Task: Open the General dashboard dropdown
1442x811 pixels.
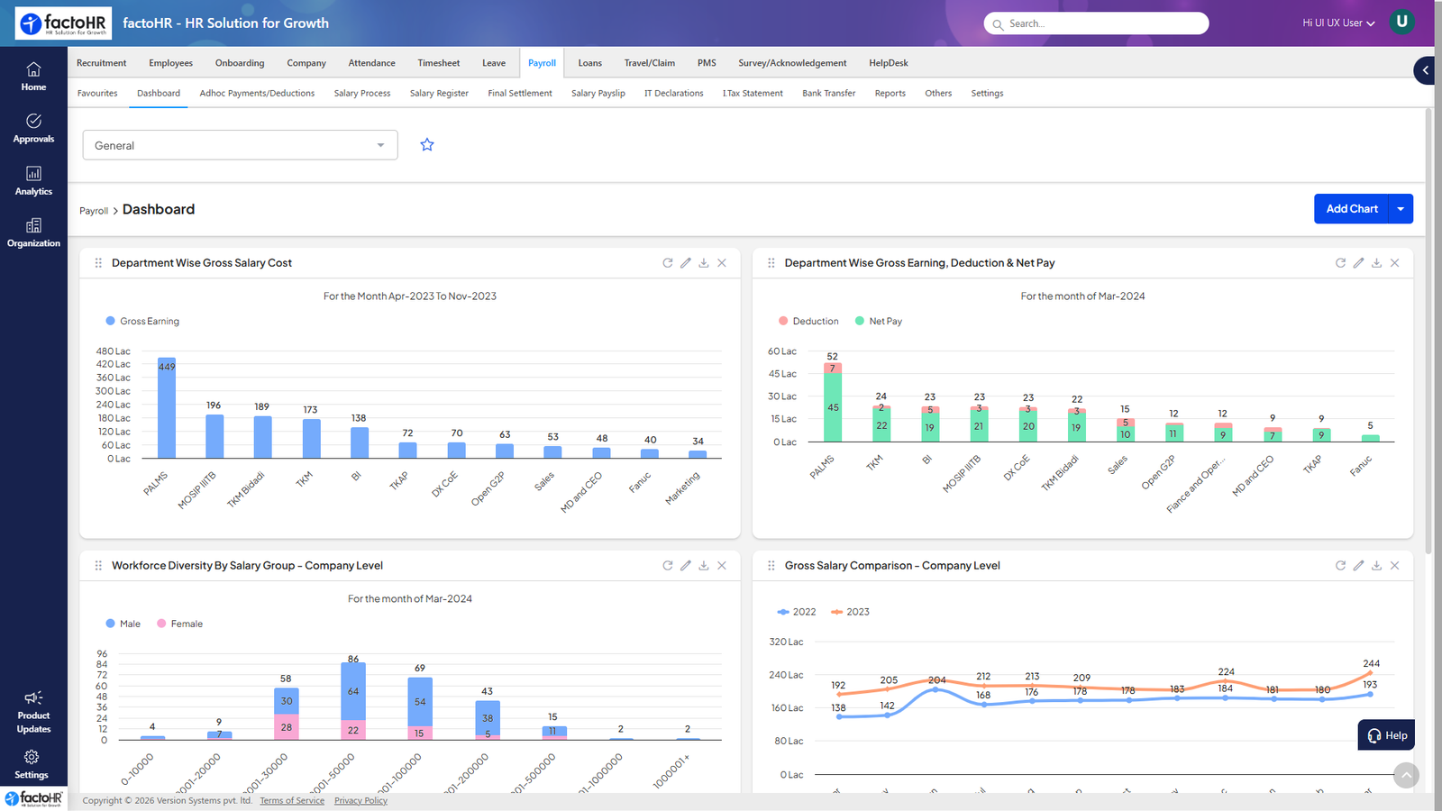Action: click(x=240, y=145)
